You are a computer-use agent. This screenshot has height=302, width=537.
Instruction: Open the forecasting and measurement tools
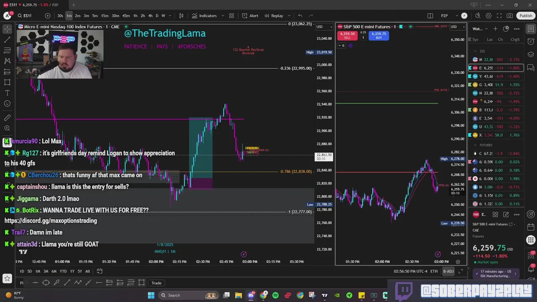point(7,72)
